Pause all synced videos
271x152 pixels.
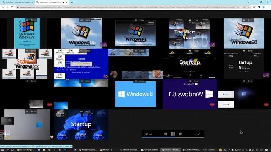tap(173, 134)
